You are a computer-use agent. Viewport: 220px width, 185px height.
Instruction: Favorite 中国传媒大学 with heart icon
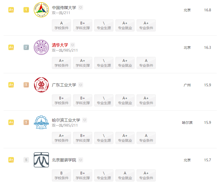click(x=81, y=8)
